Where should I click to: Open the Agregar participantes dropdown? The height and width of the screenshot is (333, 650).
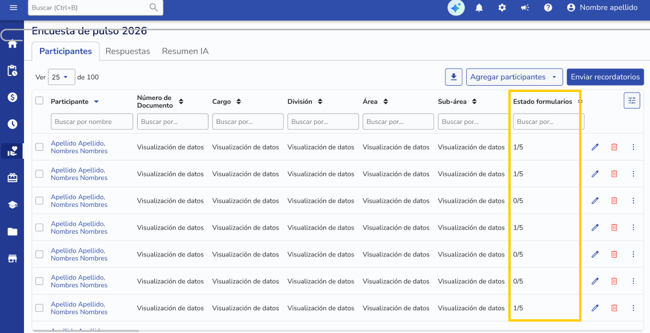(x=514, y=77)
